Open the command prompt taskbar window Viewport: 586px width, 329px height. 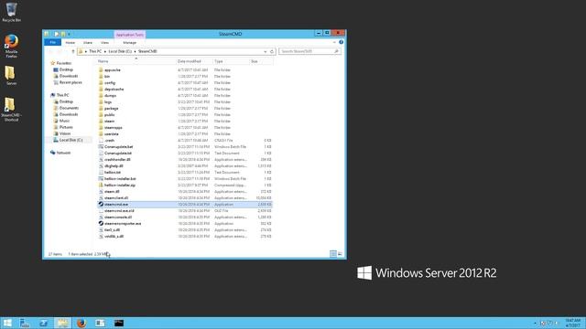click(119, 323)
